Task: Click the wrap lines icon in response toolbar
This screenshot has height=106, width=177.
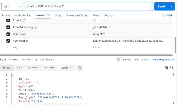Action: [x=80, y=68]
